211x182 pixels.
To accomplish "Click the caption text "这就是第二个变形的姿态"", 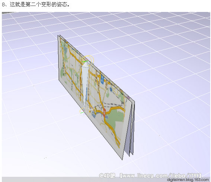I will 38,4.
